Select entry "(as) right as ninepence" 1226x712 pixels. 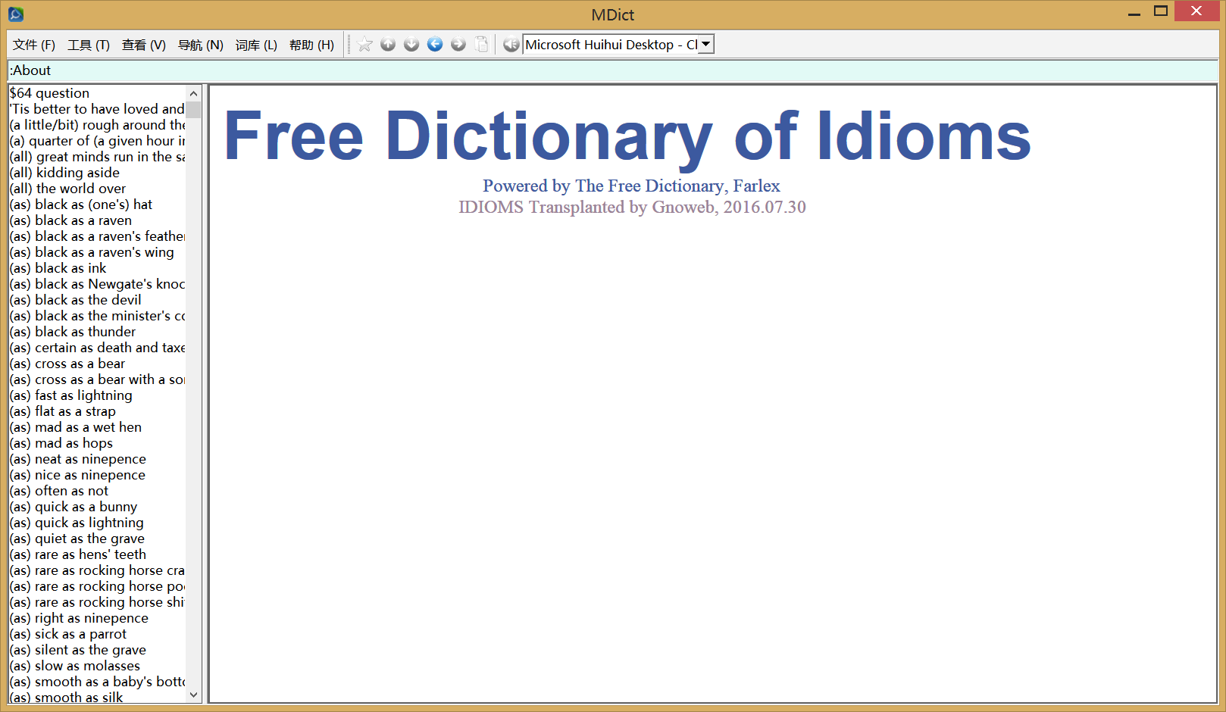tap(79, 618)
